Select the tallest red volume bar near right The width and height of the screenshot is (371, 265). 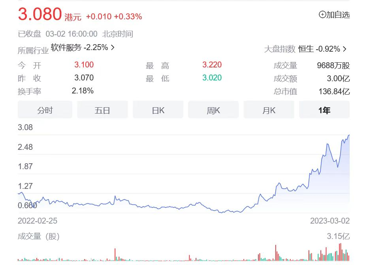coord(340,252)
